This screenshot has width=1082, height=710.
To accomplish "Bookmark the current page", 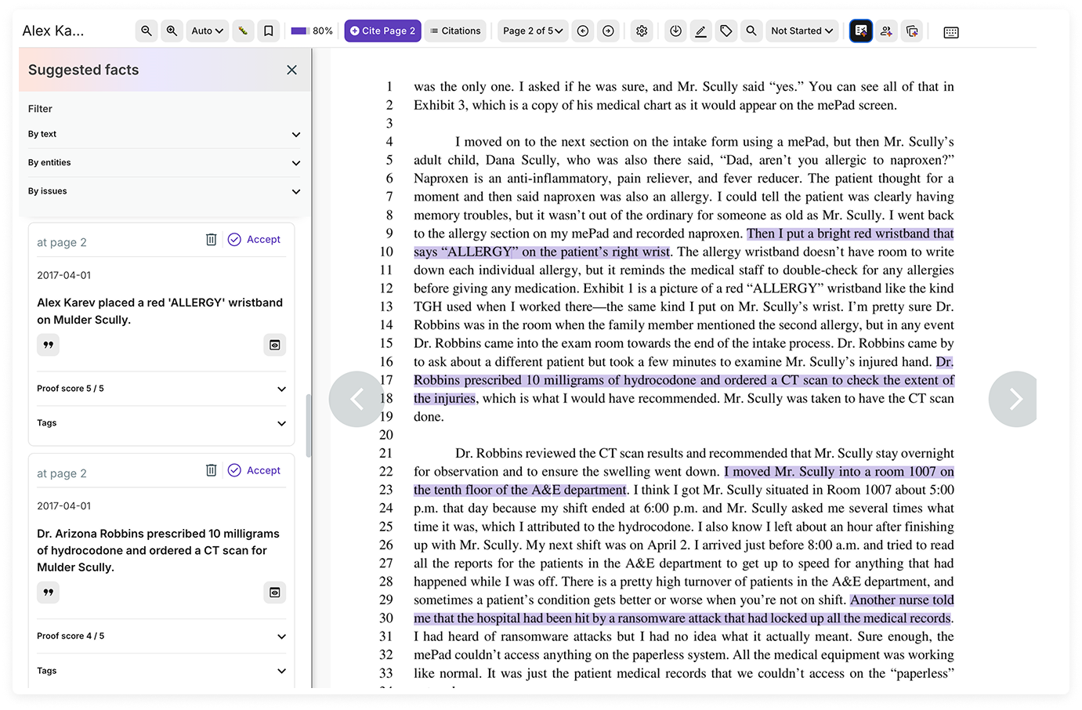I will tap(268, 31).
